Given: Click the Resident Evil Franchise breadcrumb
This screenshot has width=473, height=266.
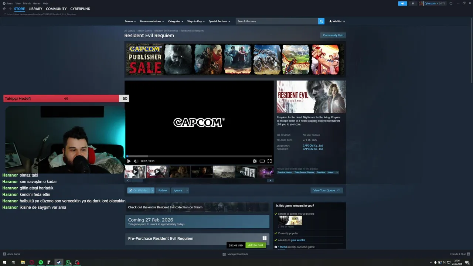Looking at the screenshot, I should click(x=166, y=31).
